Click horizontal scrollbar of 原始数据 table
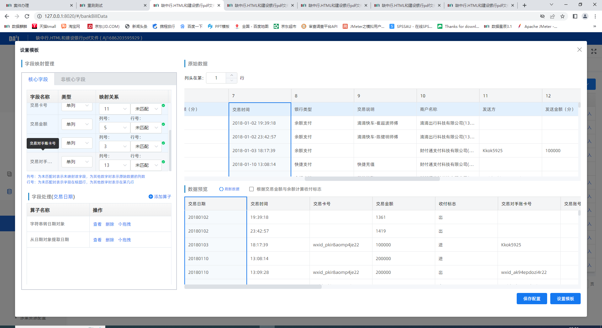602x328 pixels. [372, 179]
